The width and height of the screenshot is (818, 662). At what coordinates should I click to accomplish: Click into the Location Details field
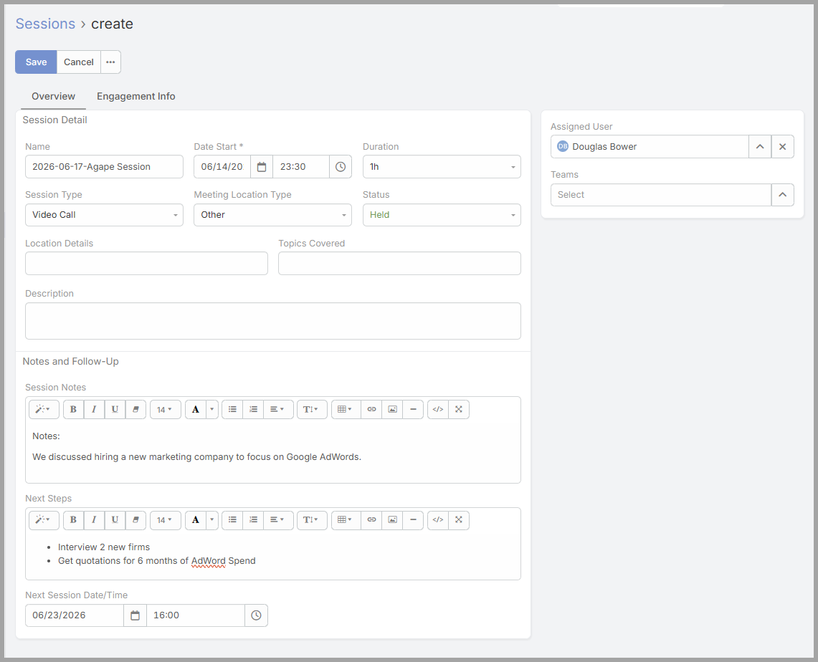[146, 263]
